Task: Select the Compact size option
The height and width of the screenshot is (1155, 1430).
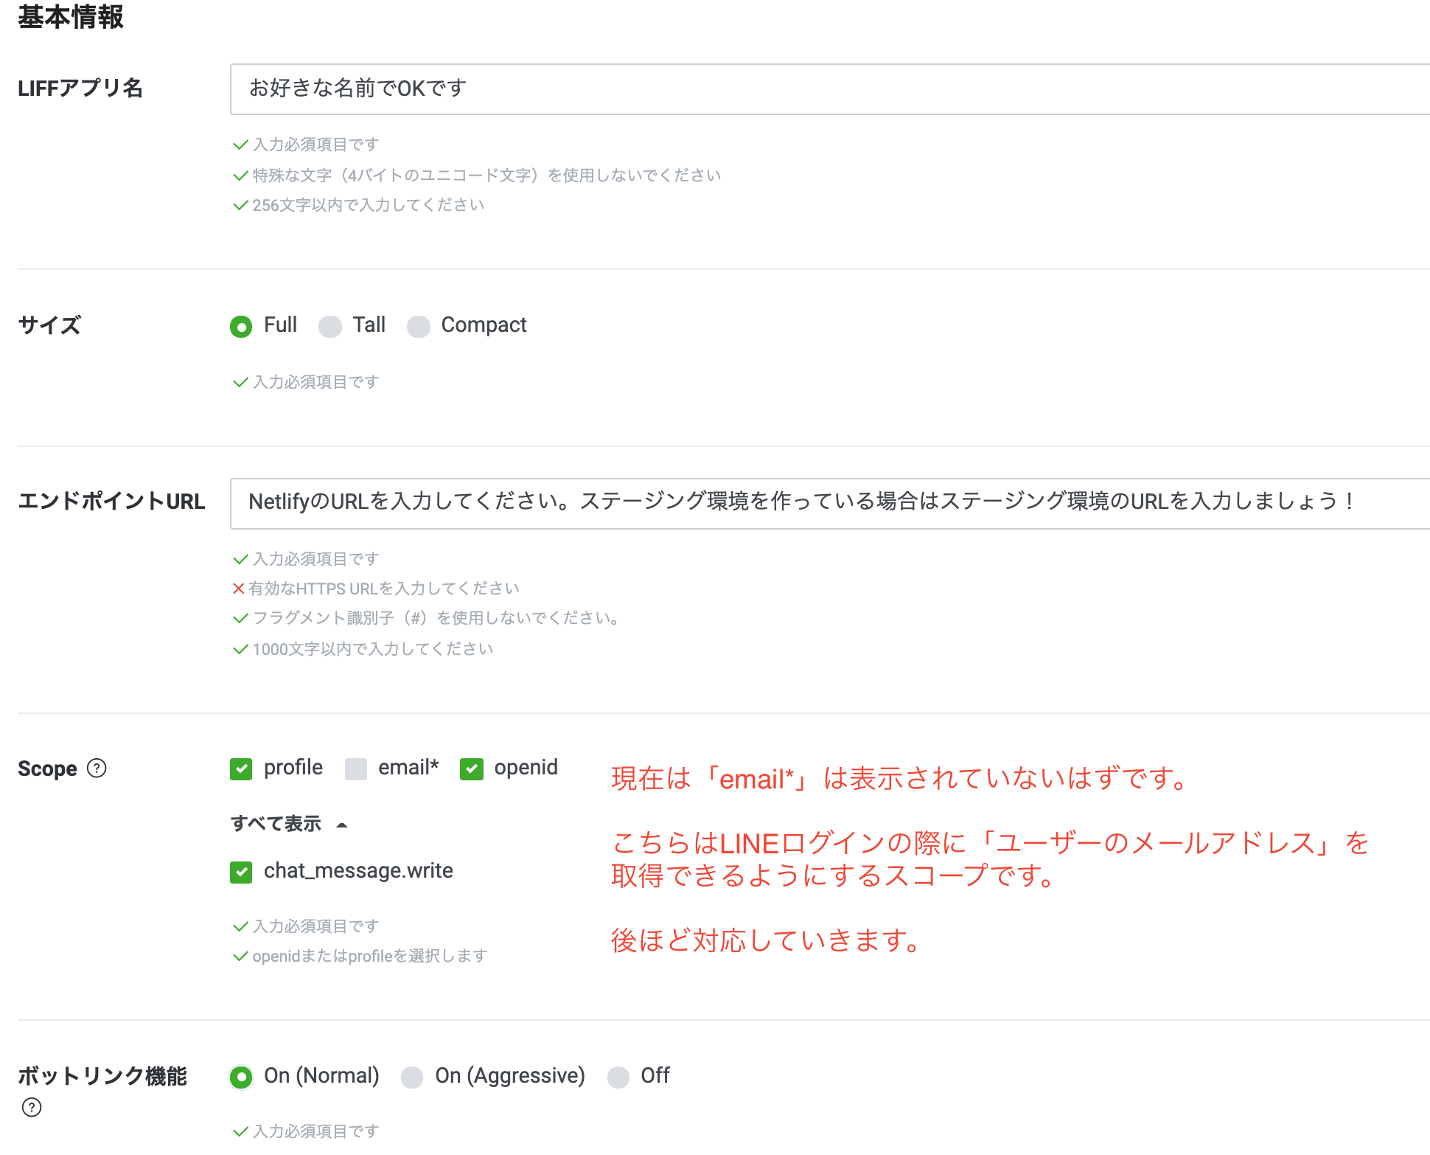Action: pyautogui.click(x=419, y=326)
